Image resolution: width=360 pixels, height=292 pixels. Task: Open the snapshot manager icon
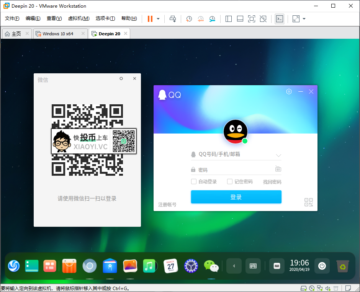[212, 19]
